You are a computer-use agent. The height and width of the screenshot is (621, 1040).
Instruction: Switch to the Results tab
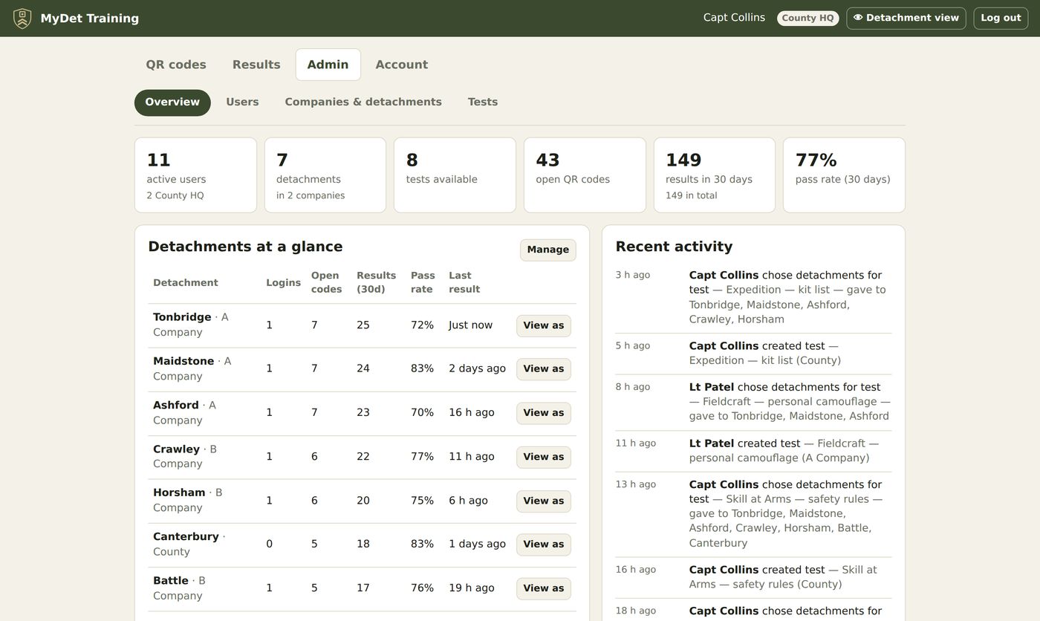click(x=256, y=65)
